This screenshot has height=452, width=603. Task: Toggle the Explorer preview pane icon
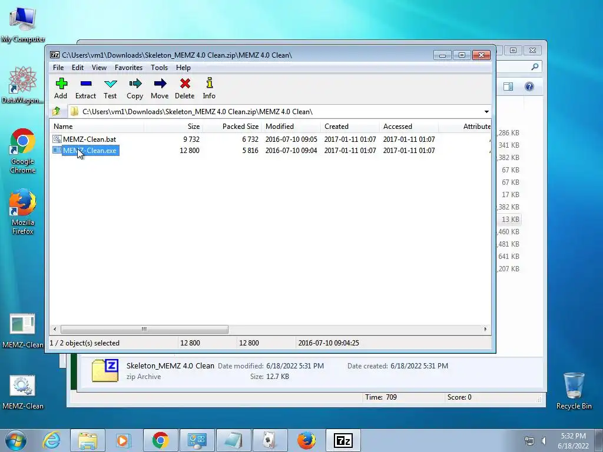tap(508, 87)
